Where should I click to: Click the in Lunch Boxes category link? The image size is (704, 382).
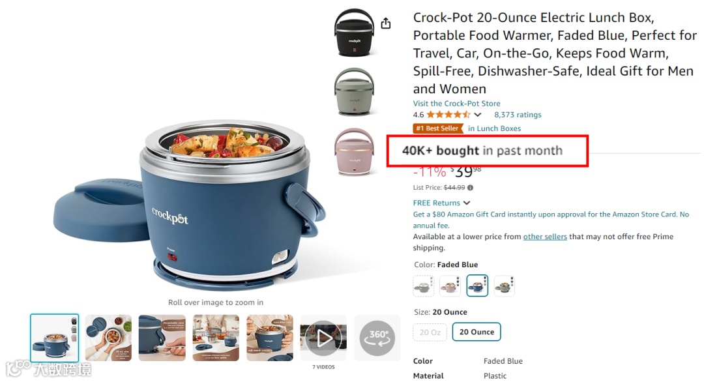click(x=494, y=128)
